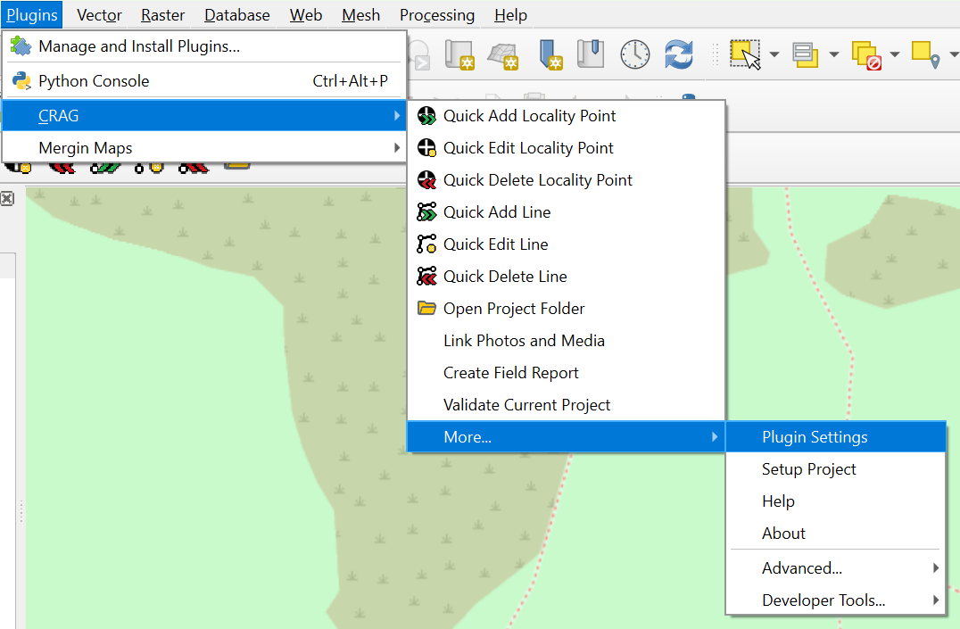This screenshot has width=960, height=629.
Task: Click the New Map View icon
Action: [x=459, y=54]
